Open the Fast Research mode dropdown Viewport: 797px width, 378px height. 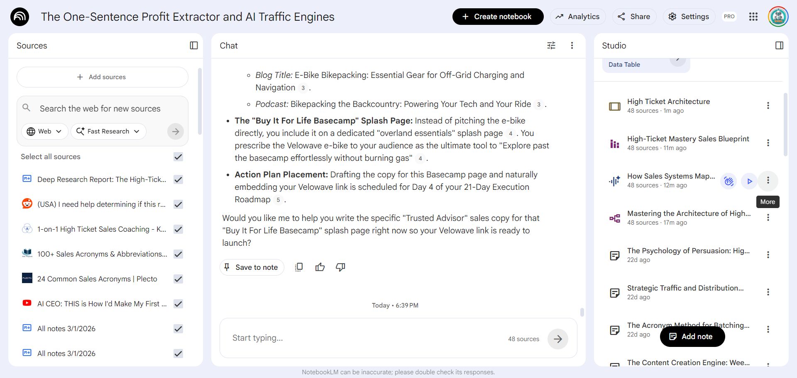(108, 131)
